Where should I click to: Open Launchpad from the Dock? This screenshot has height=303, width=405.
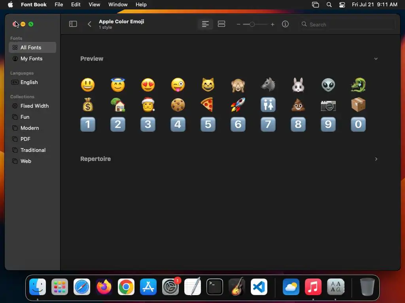pos(60,287)
